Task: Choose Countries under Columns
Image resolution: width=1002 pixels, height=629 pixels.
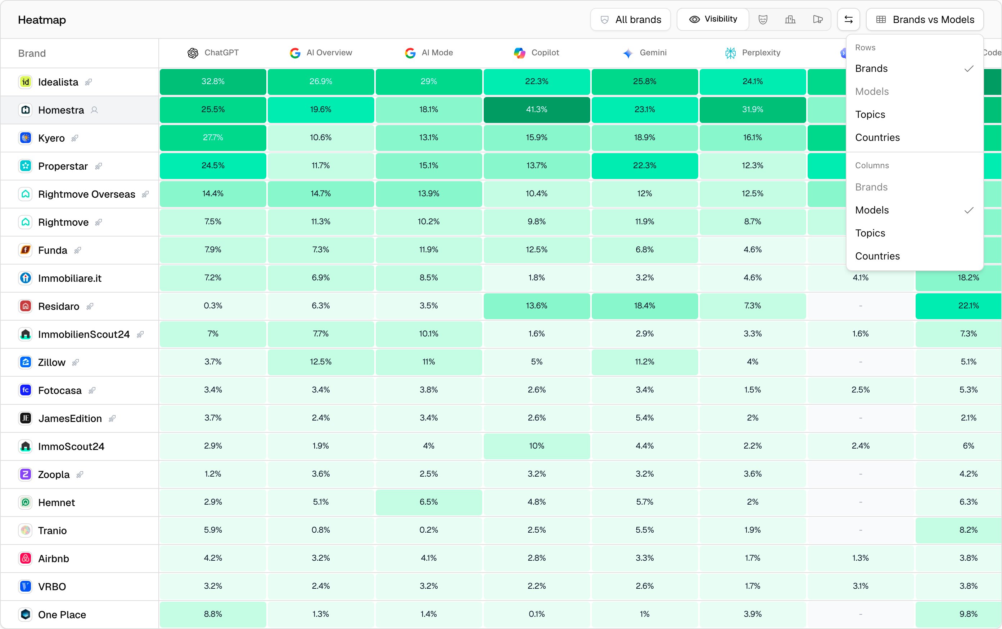Action: (x=915, y=256)
